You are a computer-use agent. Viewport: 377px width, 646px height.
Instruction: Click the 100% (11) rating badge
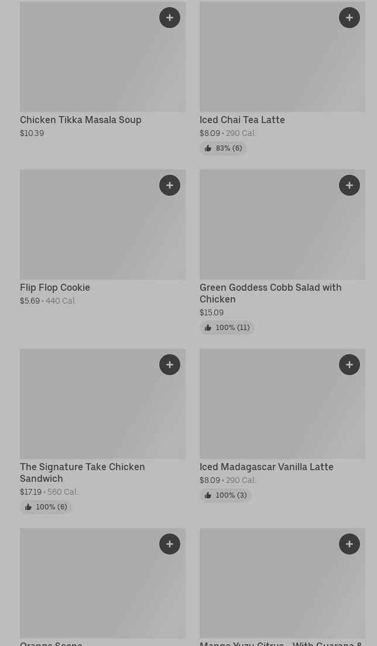pos(227,328)
